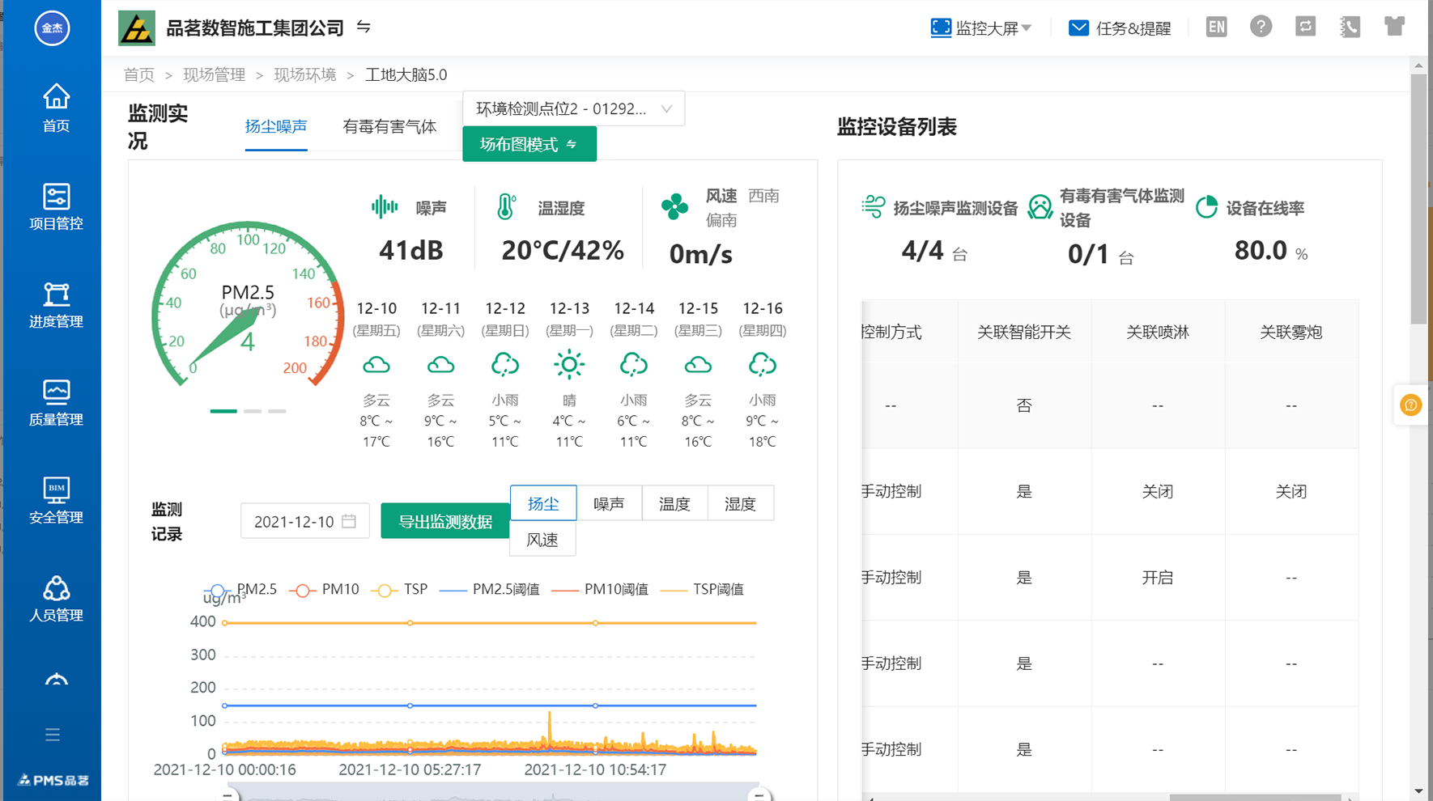Click the 场布图模式 button
The image size is (1433, 801).
pyautogui.click(x=529, y=144)
